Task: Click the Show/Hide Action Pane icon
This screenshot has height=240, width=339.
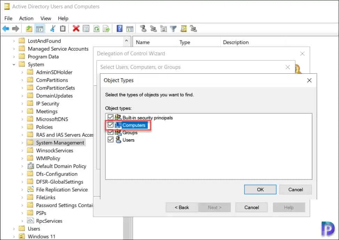Action: pos(130,29)
